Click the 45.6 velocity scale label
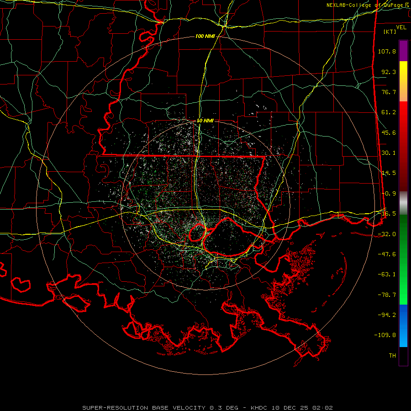 click(x=389, y=132)
